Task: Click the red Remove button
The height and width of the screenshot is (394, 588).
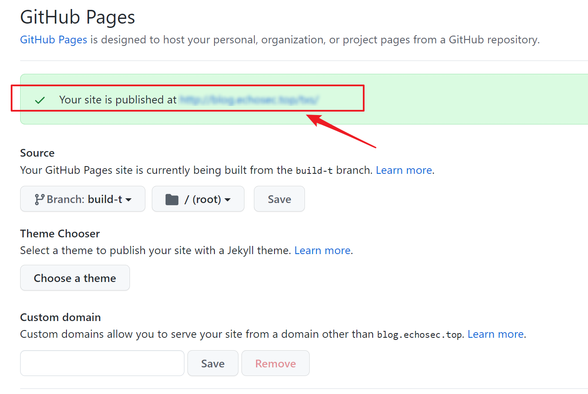Action: click(275, 364)
